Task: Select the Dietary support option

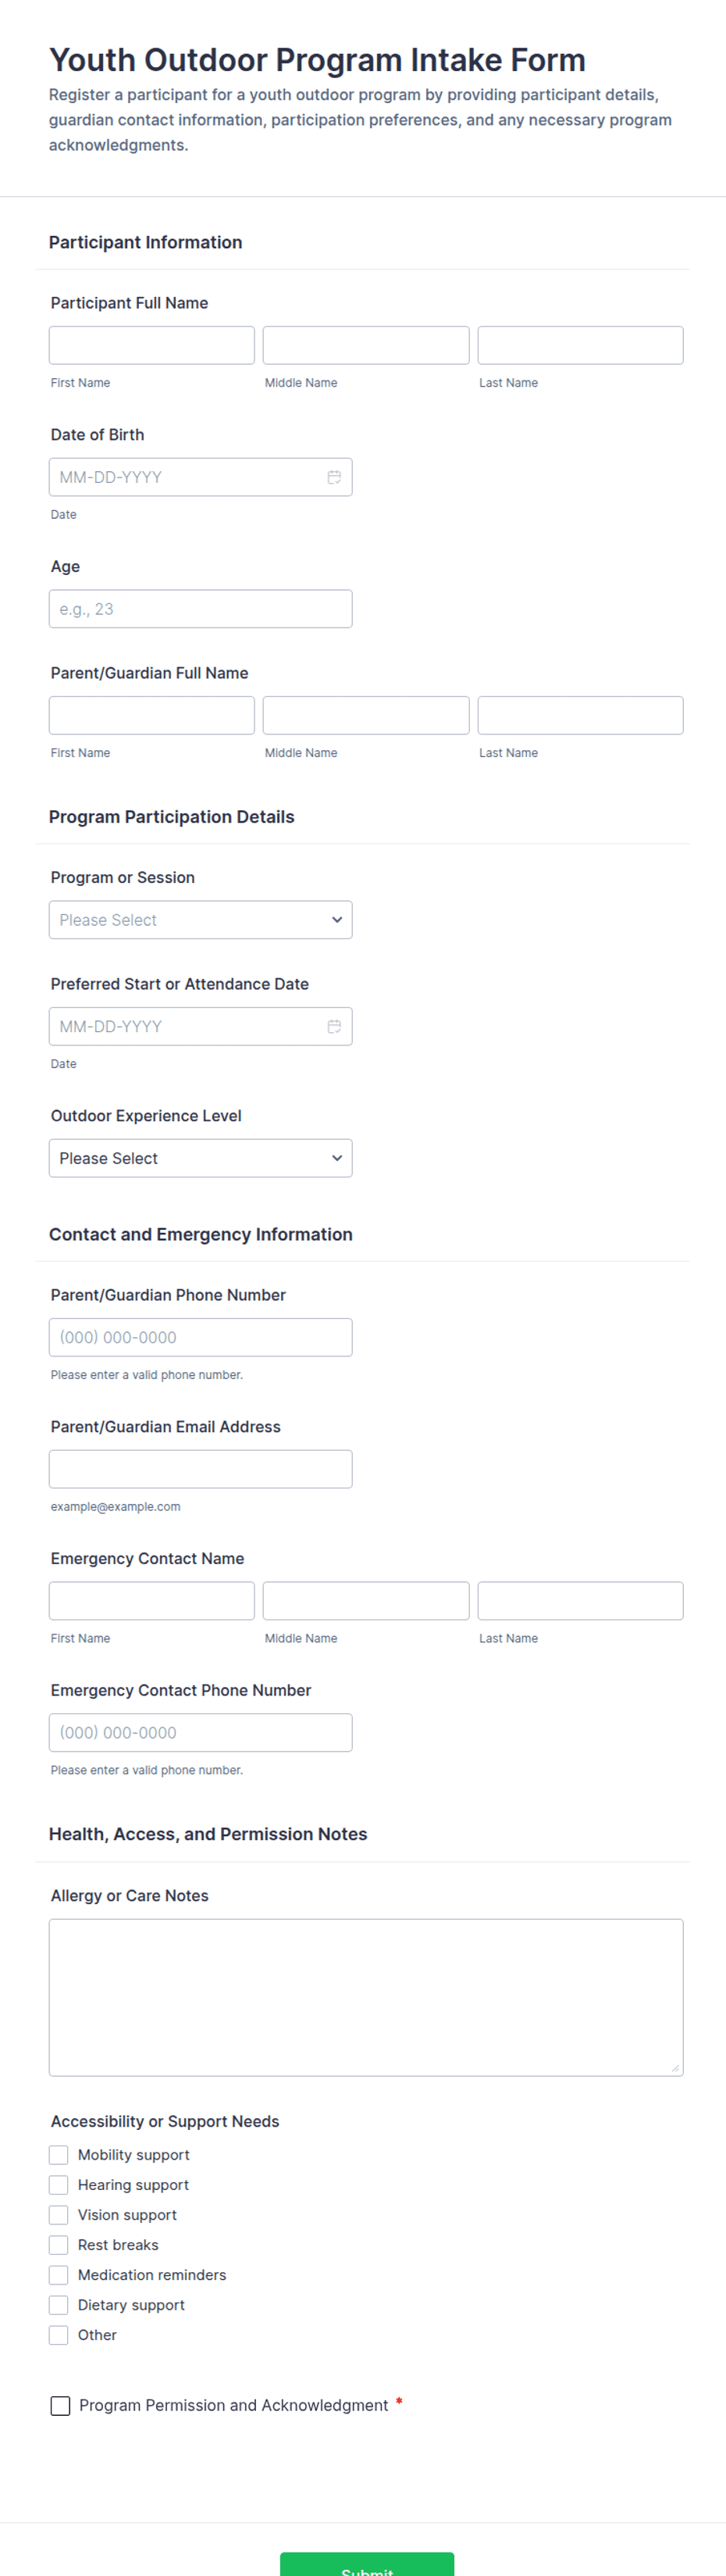Action: (59, 2304)
